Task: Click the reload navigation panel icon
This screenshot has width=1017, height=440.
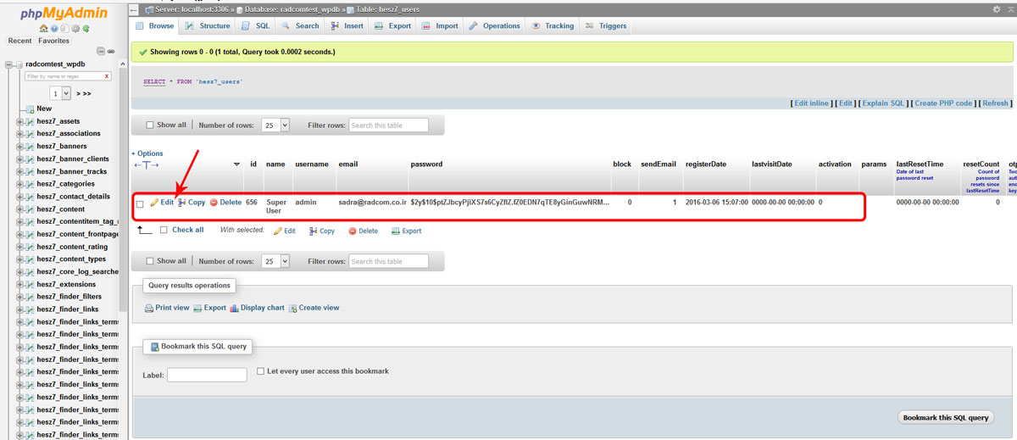Action: pos(86,29)
